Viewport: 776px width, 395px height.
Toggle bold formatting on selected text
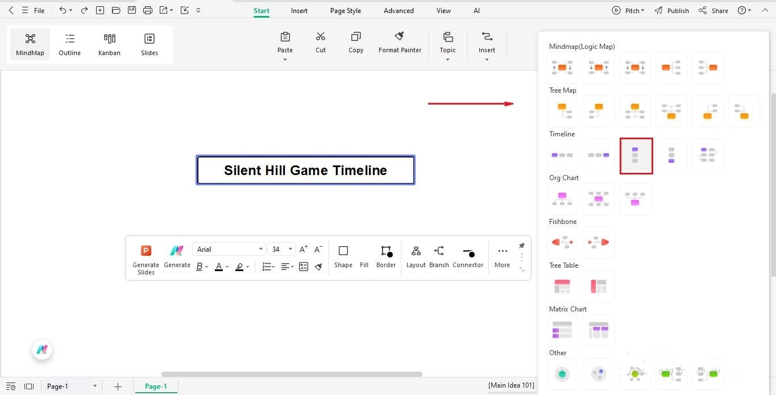pos(200,266)
